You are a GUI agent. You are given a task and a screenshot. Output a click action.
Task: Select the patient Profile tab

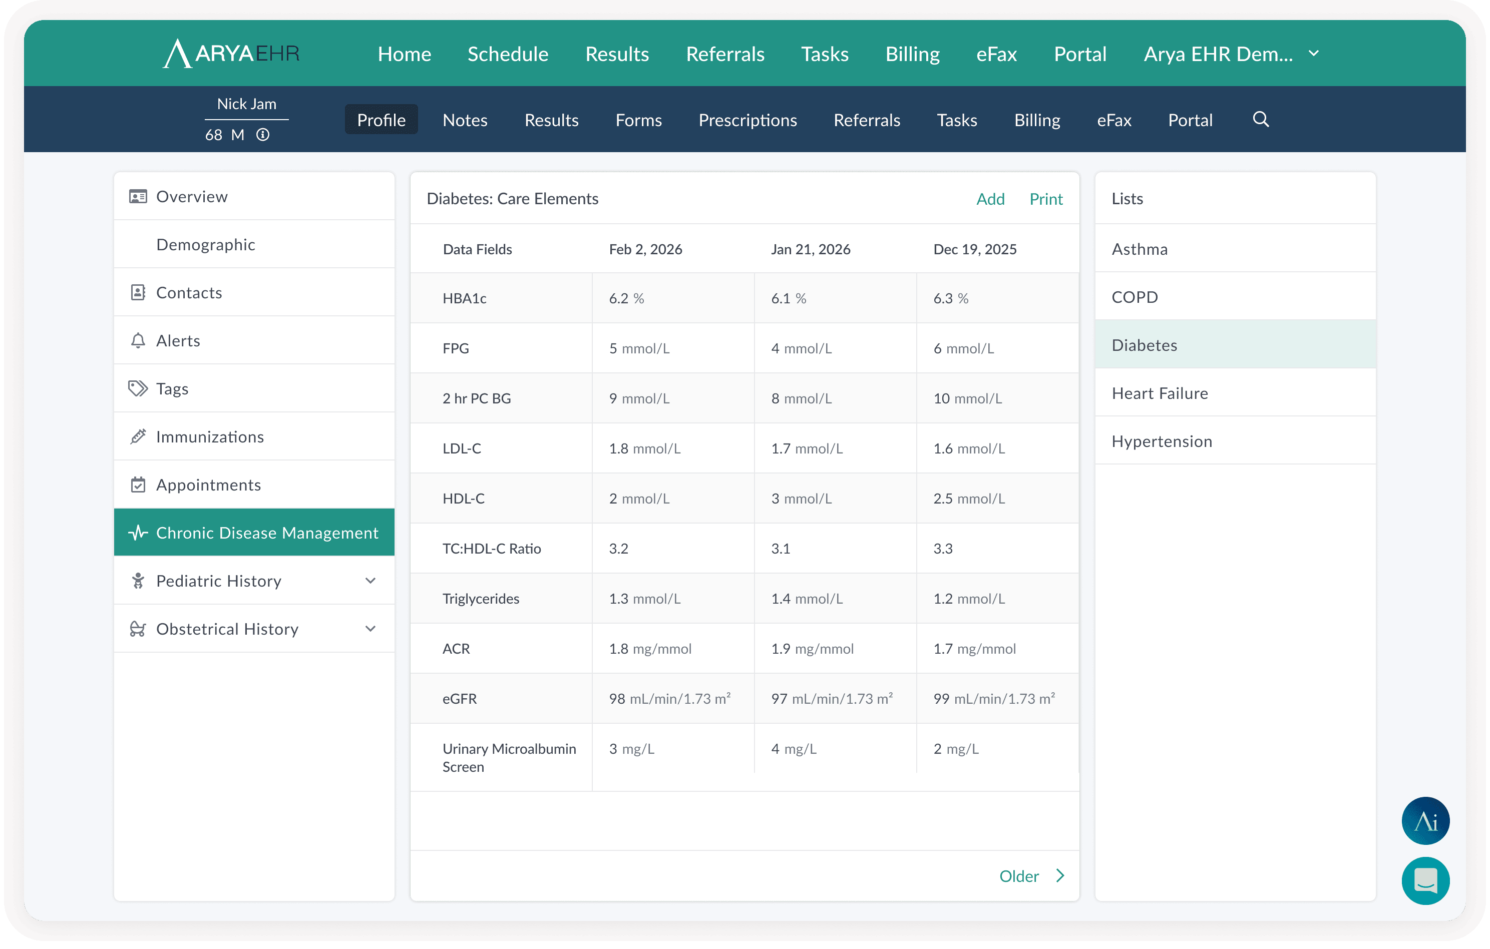point(381,120)
